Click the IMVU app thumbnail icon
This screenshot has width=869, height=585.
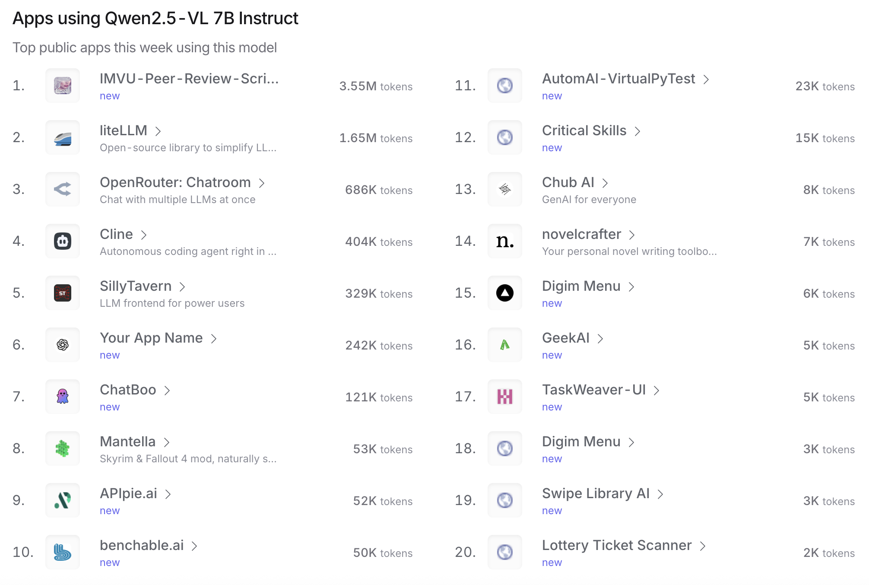[x=63, y=86]
